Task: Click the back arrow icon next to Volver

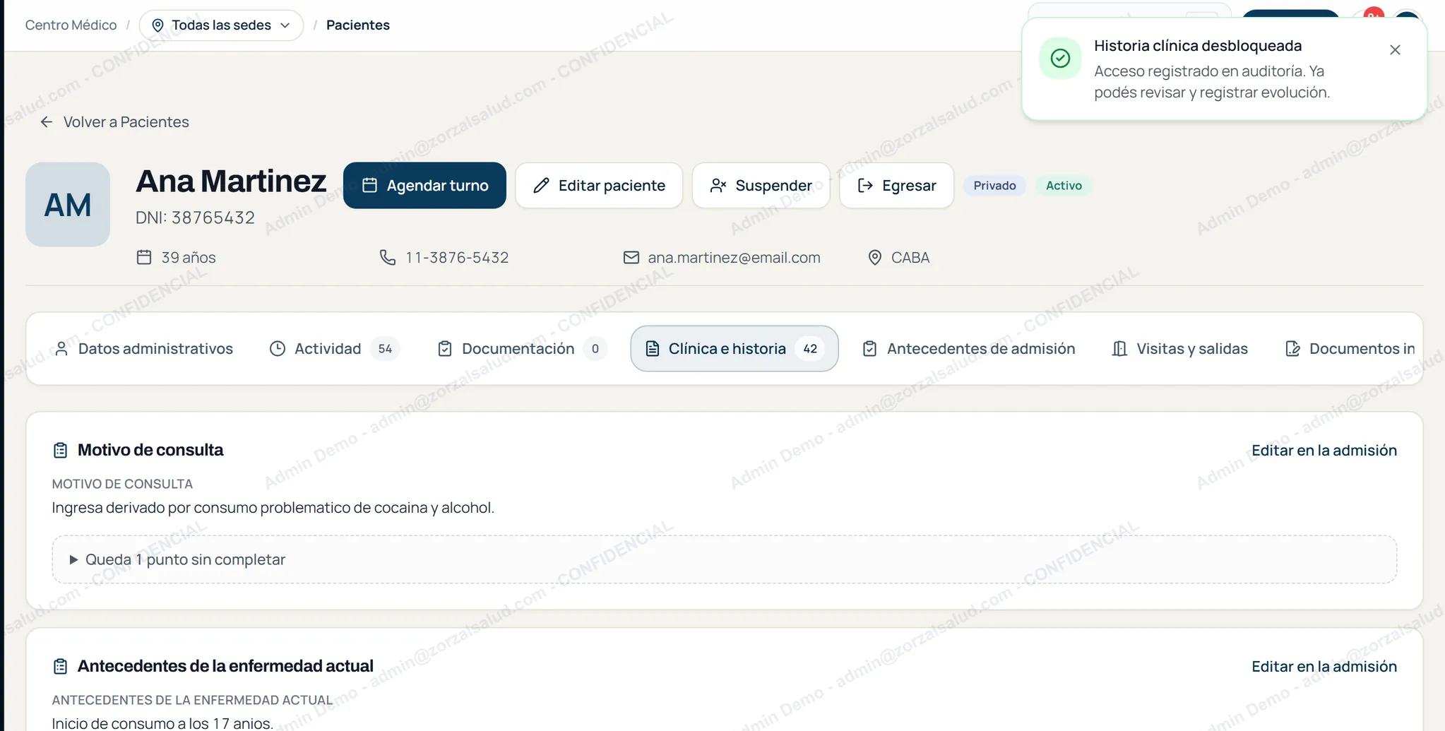Action: tap(47, 122)
